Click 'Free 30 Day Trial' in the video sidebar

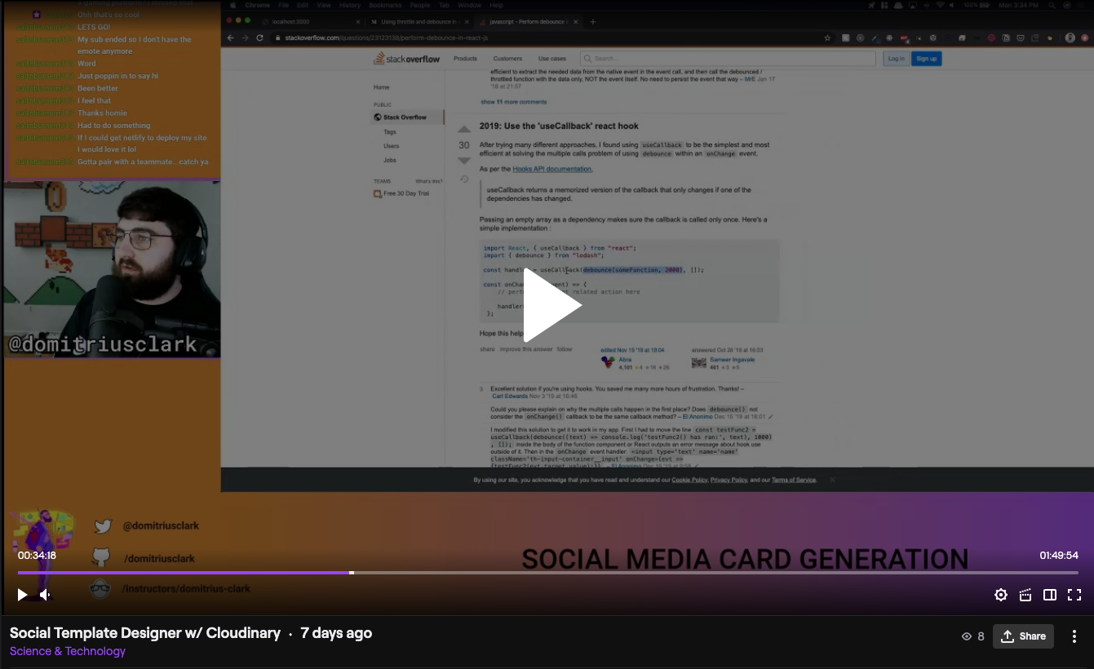click(x=405, y=193)
